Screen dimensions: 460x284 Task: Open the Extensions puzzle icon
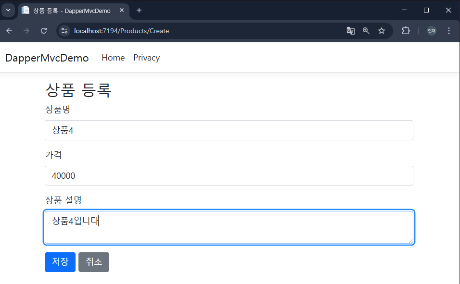tap(406, 31)
